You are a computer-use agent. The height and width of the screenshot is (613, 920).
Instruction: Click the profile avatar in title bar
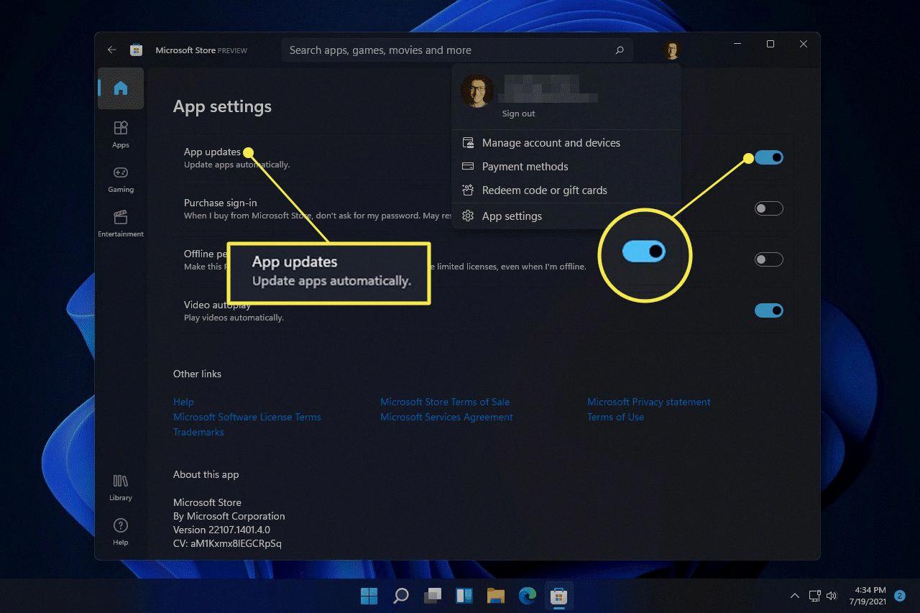coord(671,50)
